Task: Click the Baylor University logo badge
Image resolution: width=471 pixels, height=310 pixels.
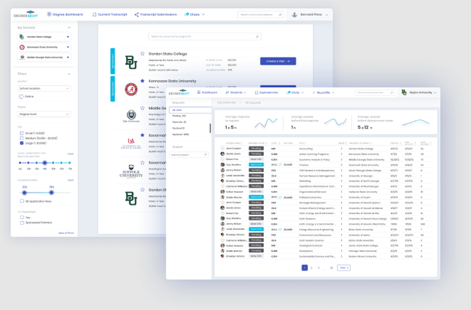Action: (x=404, y=93)
